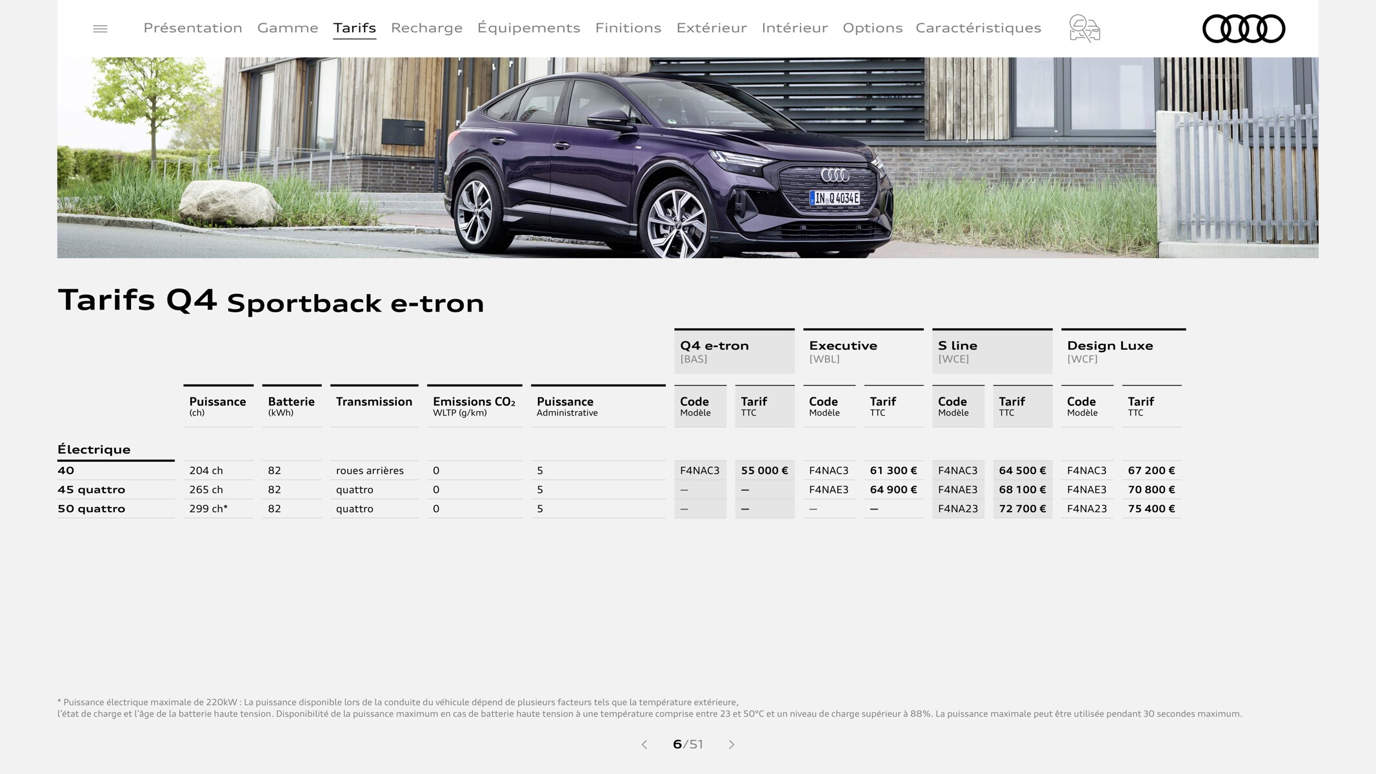This screenshot has height=774, width=1376.
Task: Select the S line [WCE] column header
Action: [x=992, y=352]
